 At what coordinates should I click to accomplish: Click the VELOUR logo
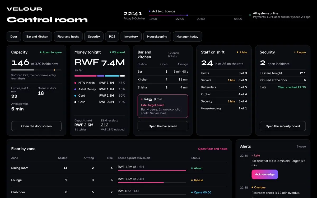24,9
